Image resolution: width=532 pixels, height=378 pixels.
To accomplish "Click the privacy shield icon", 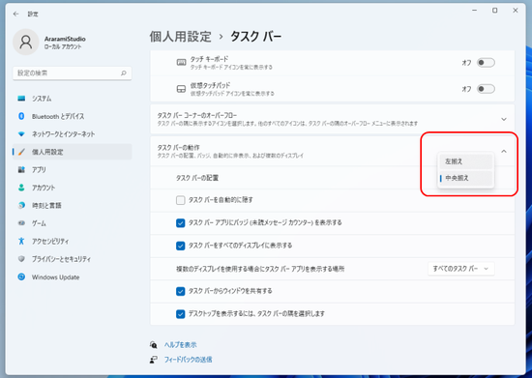I will tap(21, 259).
